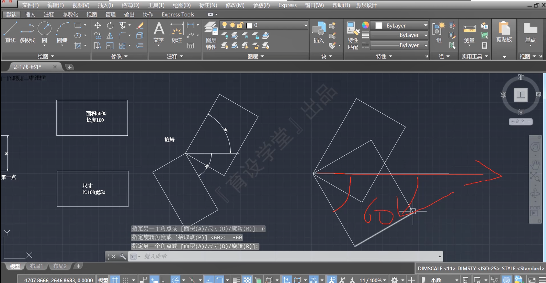Open the ByLayer linetype dropdown (bottom)

(x=426, y=45)
